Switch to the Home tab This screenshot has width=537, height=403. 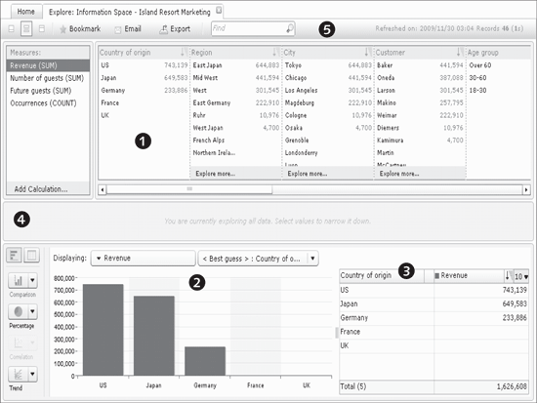26,12
